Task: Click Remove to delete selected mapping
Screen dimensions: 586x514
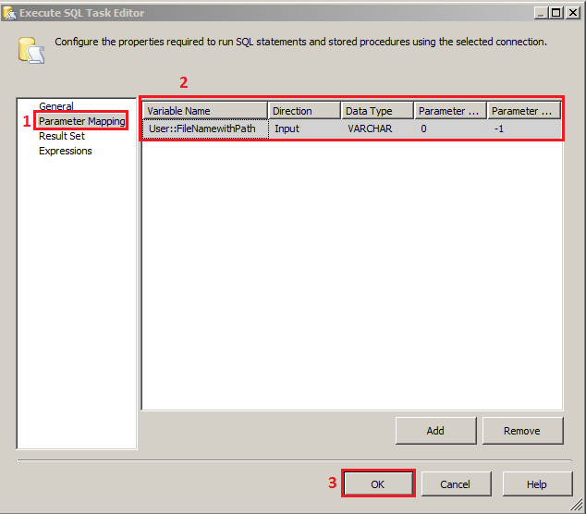Action: pos(522,431)
